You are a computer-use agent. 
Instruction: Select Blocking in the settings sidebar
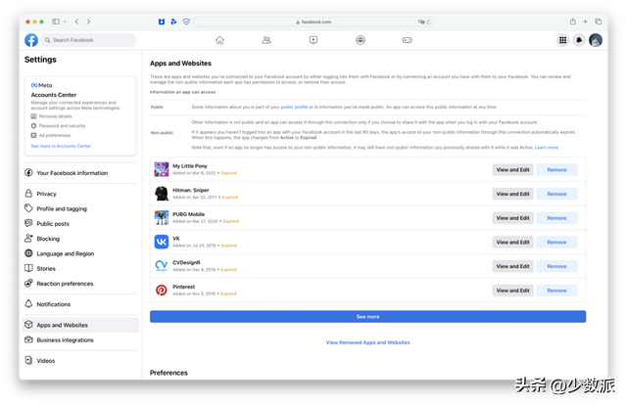[x=80, y=239]
